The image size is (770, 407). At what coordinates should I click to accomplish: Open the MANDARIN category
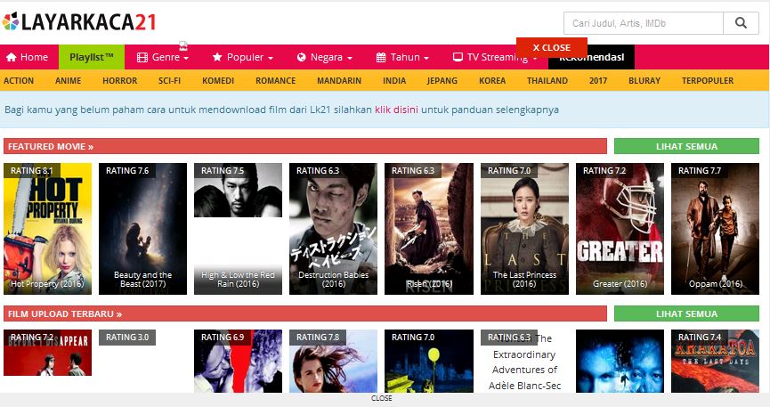[339, 81]
